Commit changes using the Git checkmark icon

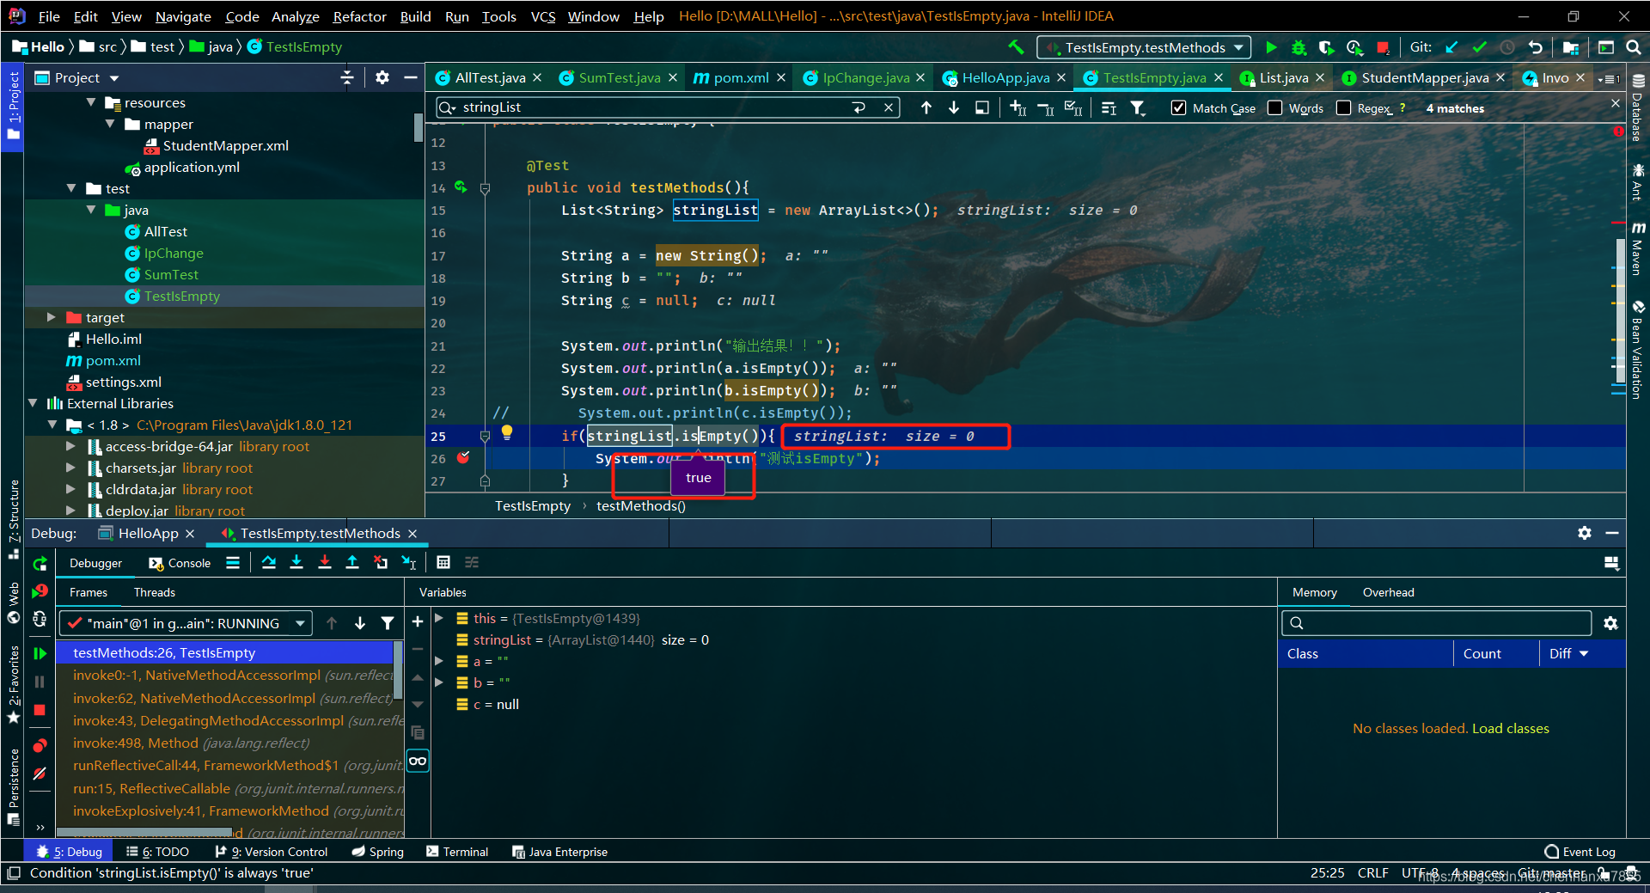[x=1480, y=47]
